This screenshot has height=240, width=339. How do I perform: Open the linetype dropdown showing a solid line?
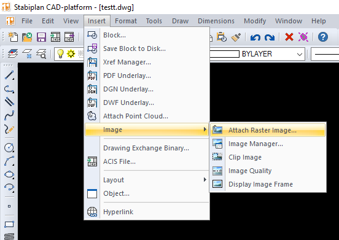click(x=325, y=54)
